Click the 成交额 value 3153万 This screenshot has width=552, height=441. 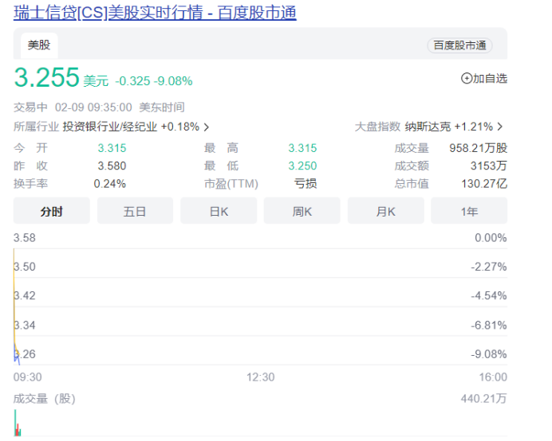pyautogui.click(x=489, y=166)
